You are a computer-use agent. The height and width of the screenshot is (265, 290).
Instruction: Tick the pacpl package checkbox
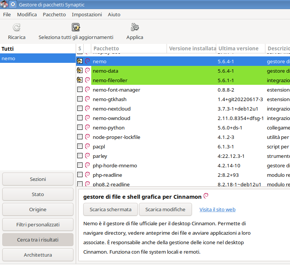point(80,146)
